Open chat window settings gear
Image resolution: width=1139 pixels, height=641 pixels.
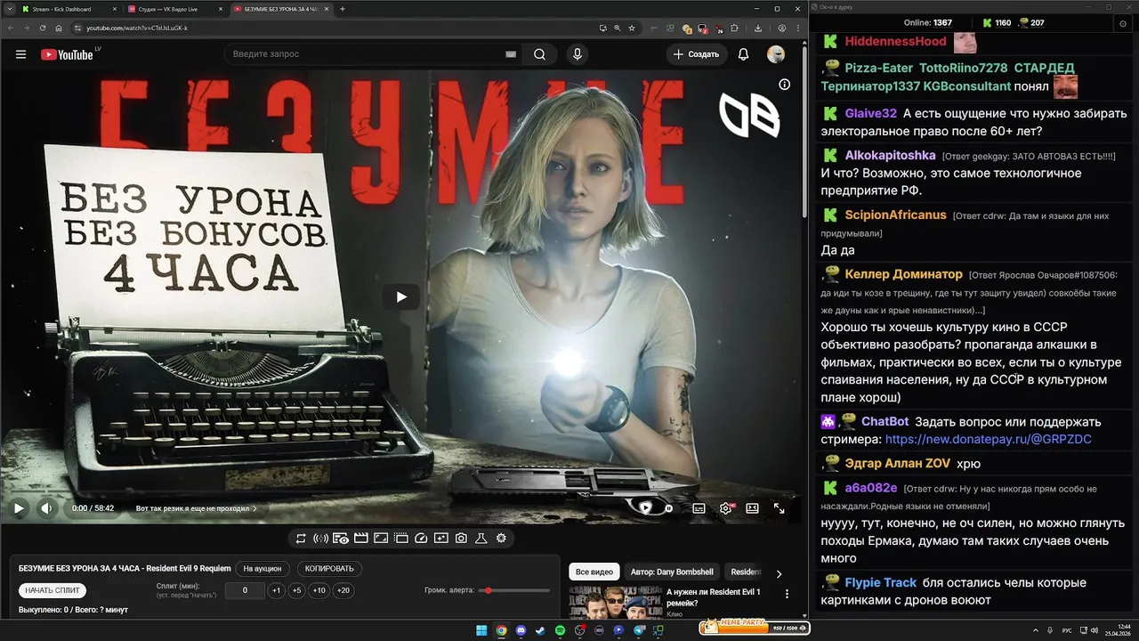[1121, 22]
